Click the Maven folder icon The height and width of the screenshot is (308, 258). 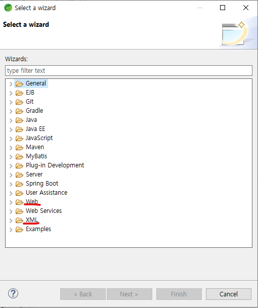[19, 147]
